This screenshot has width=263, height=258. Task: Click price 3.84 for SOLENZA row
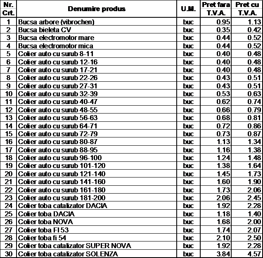click(223, 254)
